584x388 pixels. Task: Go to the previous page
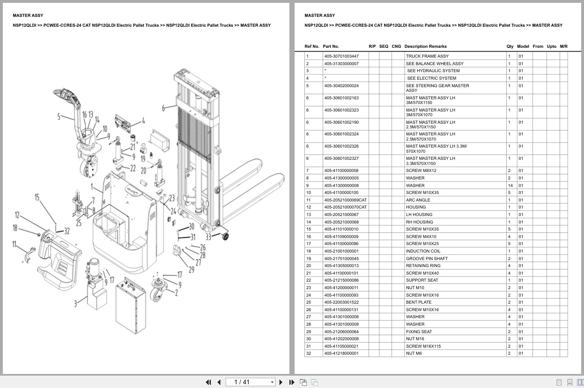tap(219, 382)
